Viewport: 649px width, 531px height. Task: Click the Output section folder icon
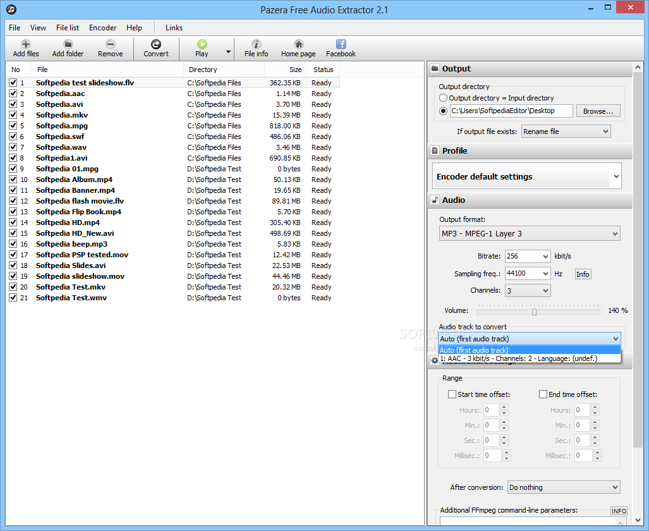point(435,68)
